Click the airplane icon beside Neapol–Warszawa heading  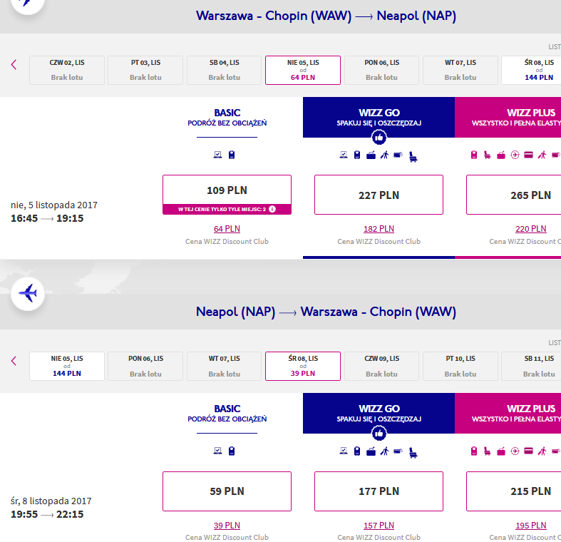tap(28, 294)
